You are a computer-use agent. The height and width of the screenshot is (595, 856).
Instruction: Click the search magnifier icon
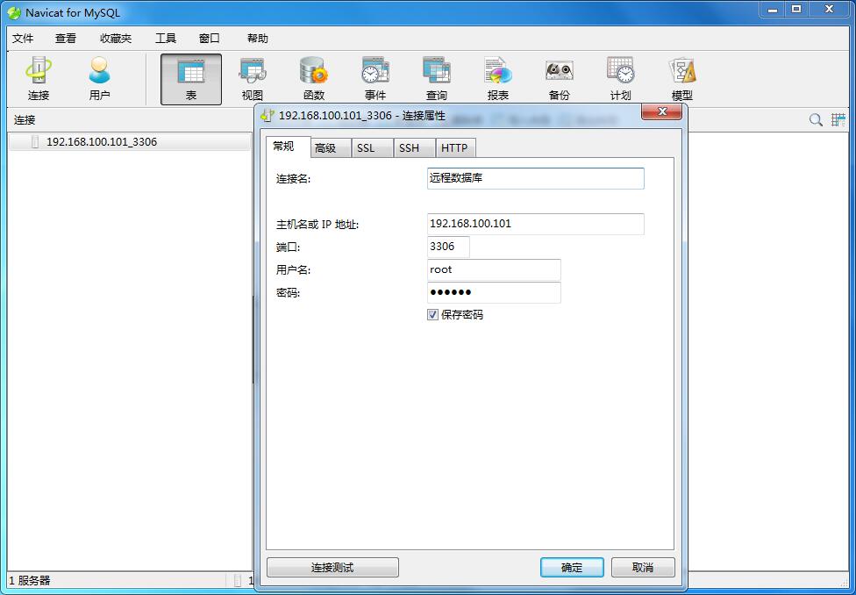click(815, 118)
